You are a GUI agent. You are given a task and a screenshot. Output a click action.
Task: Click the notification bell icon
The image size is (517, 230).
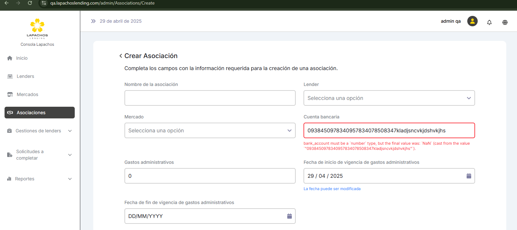pyautogui.click(x=489, y=22)
